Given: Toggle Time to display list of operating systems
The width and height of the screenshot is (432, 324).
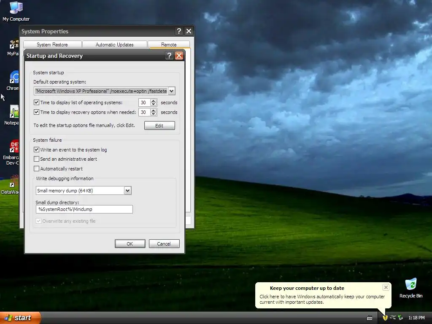Looking at the screenshot, I should 36,102.
